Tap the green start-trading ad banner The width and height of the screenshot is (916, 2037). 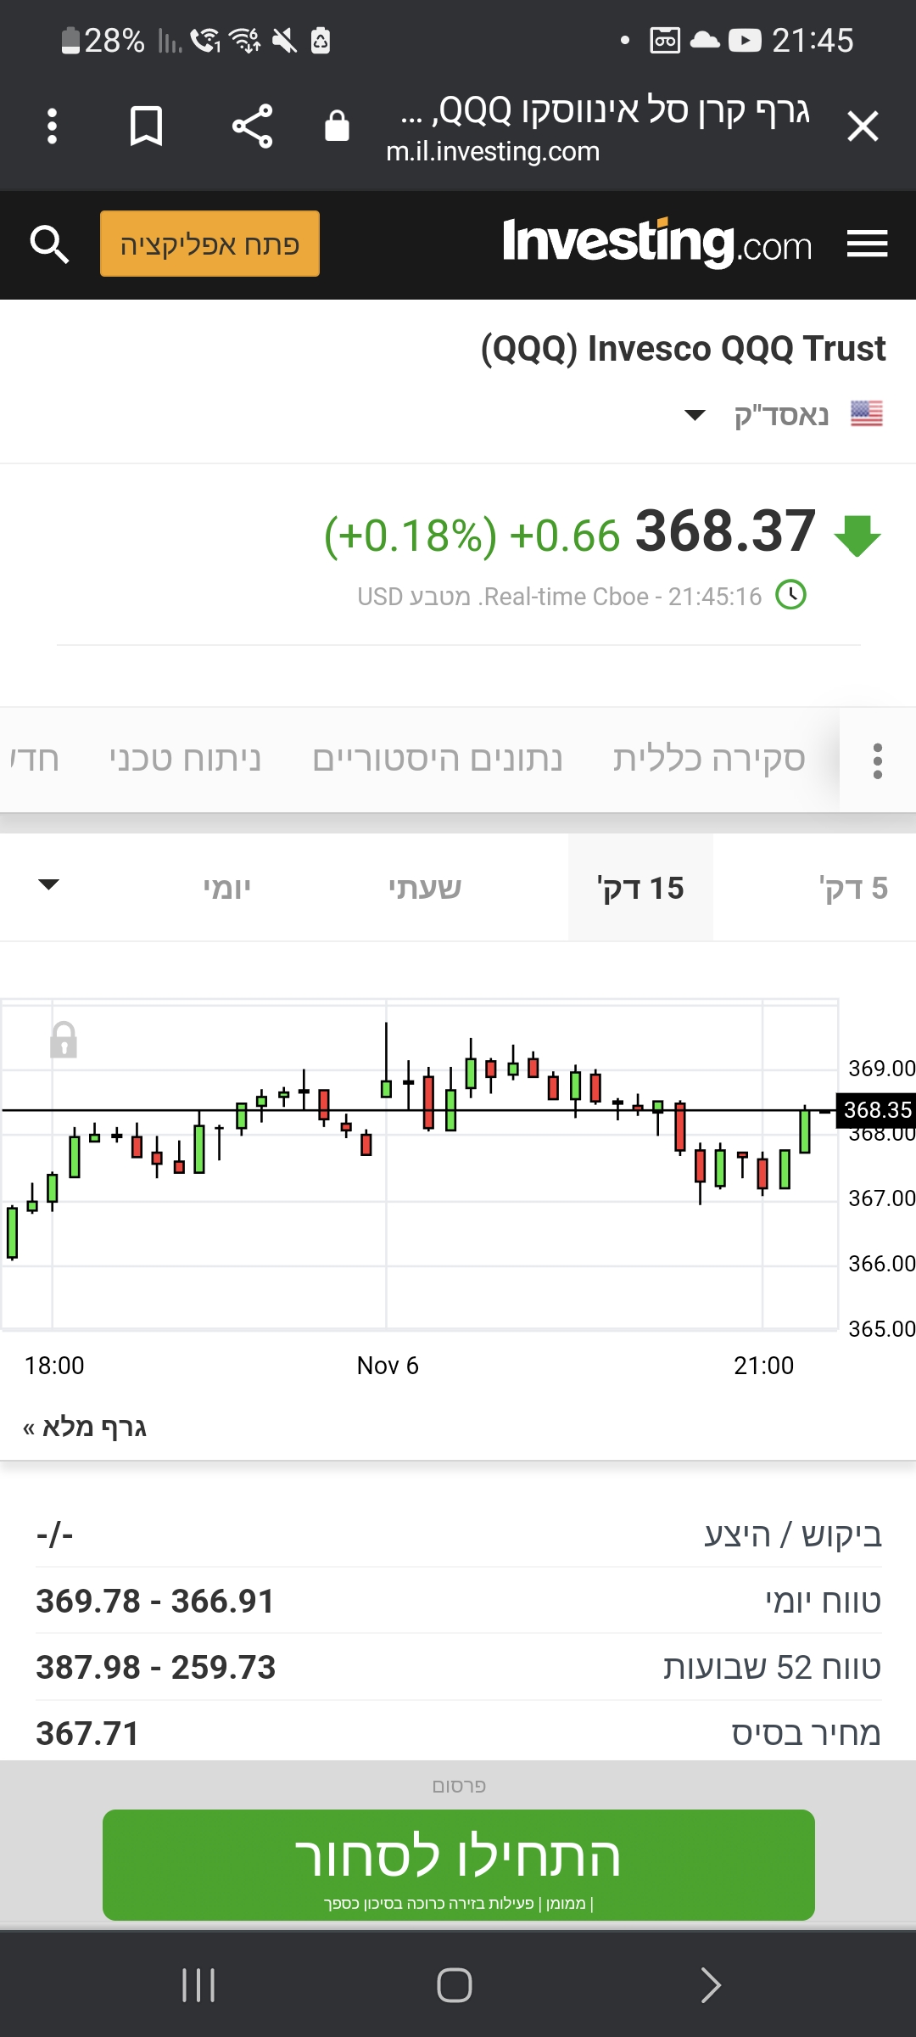tap(458, 1864)
